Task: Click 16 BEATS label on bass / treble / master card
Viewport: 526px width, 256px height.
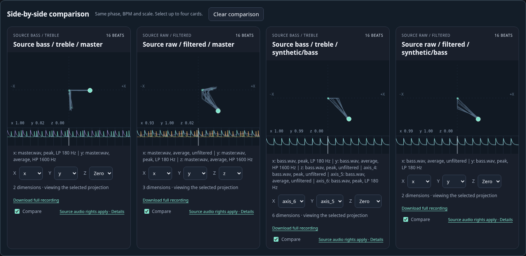Action: click(115, 35)
